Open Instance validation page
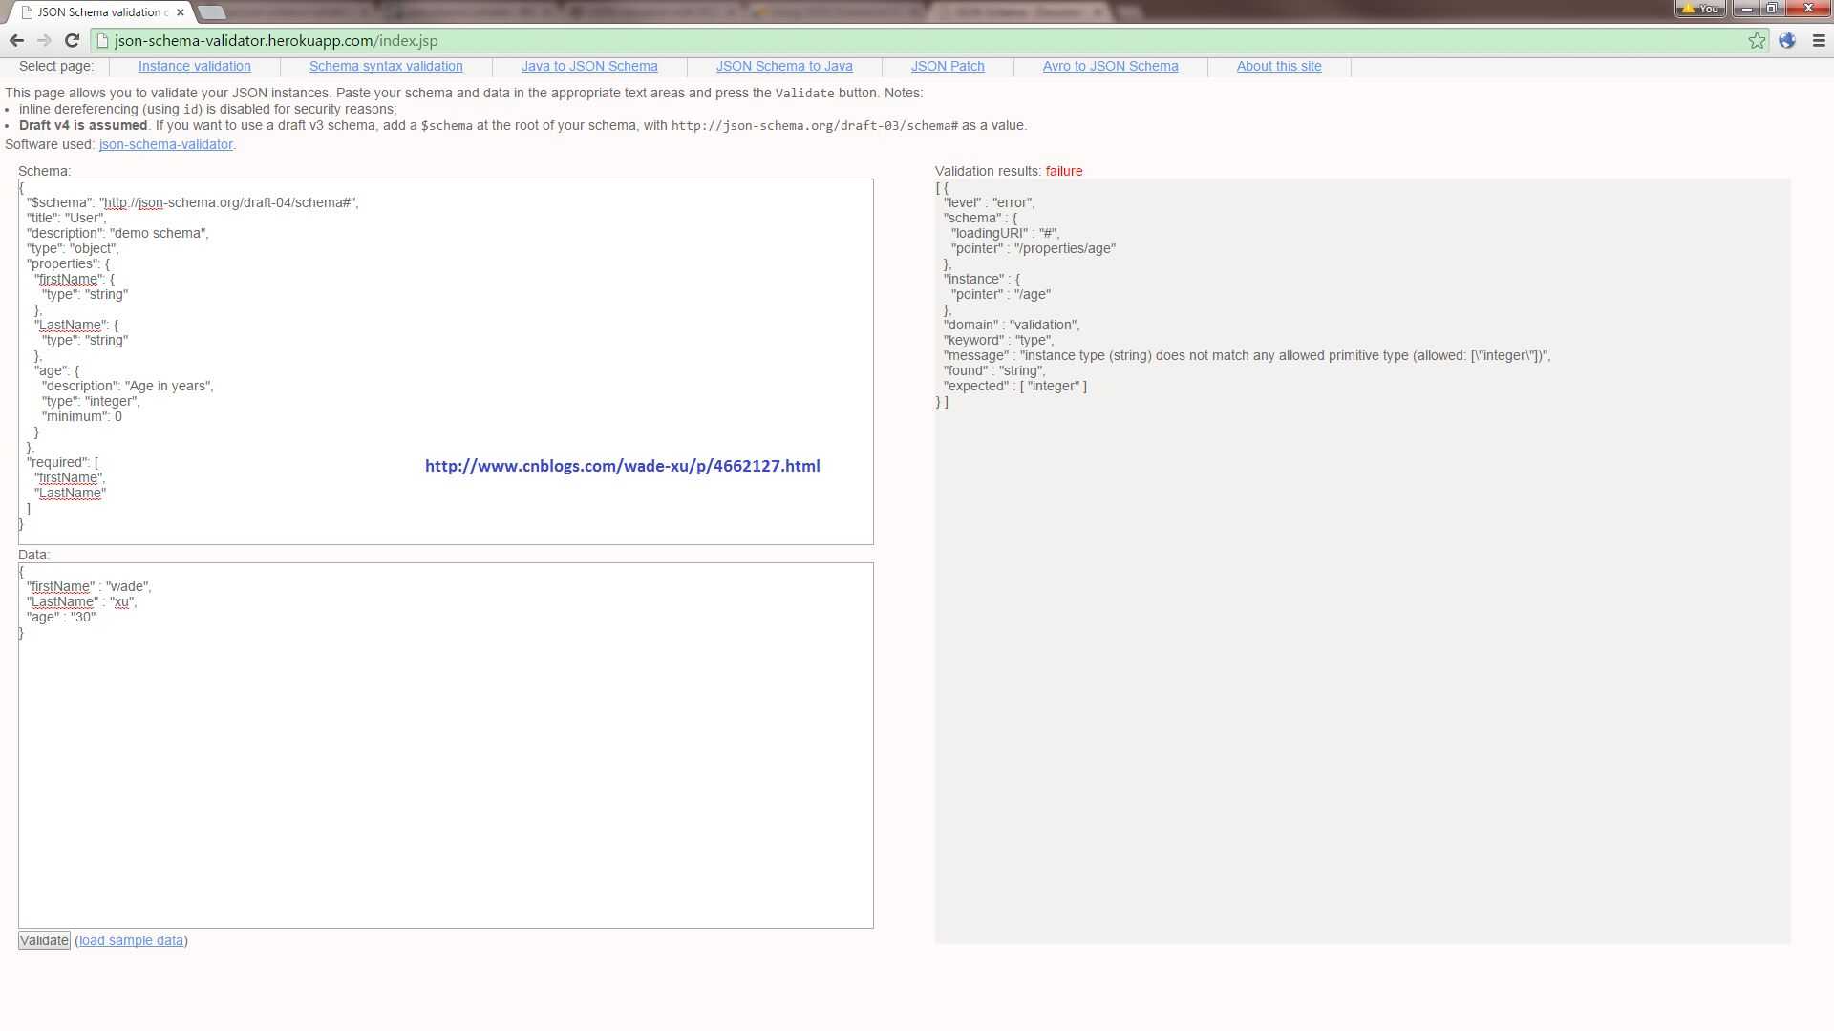The width and height of the screenshot is (1834, 1031). [194, 66]
